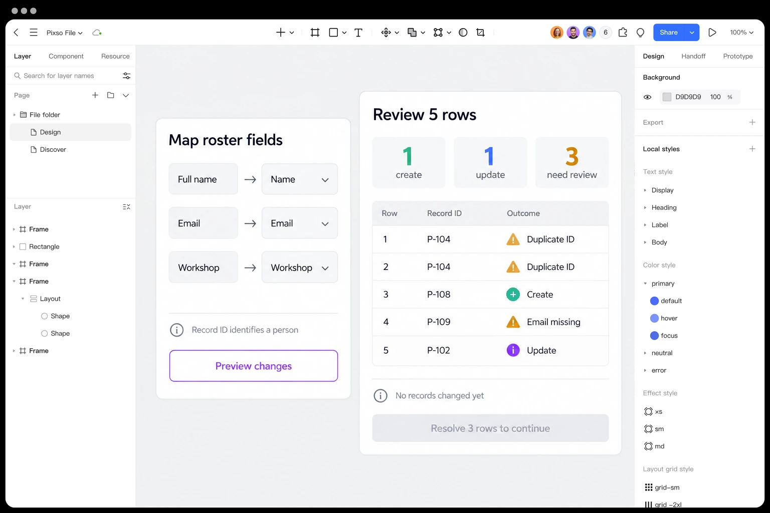Click Resolve 3 rows to continue

[490, 428]
